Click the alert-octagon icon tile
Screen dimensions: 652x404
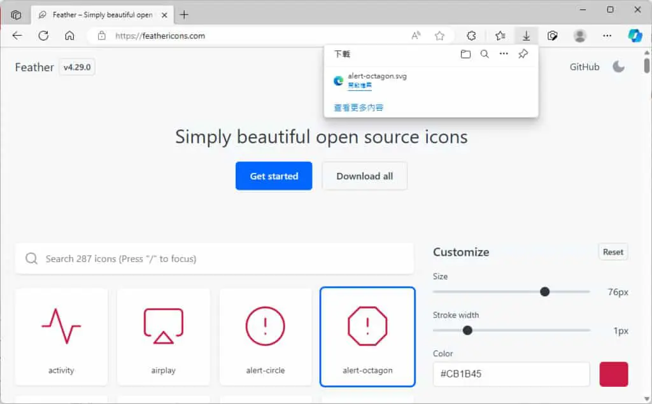[x=367, y=337]
